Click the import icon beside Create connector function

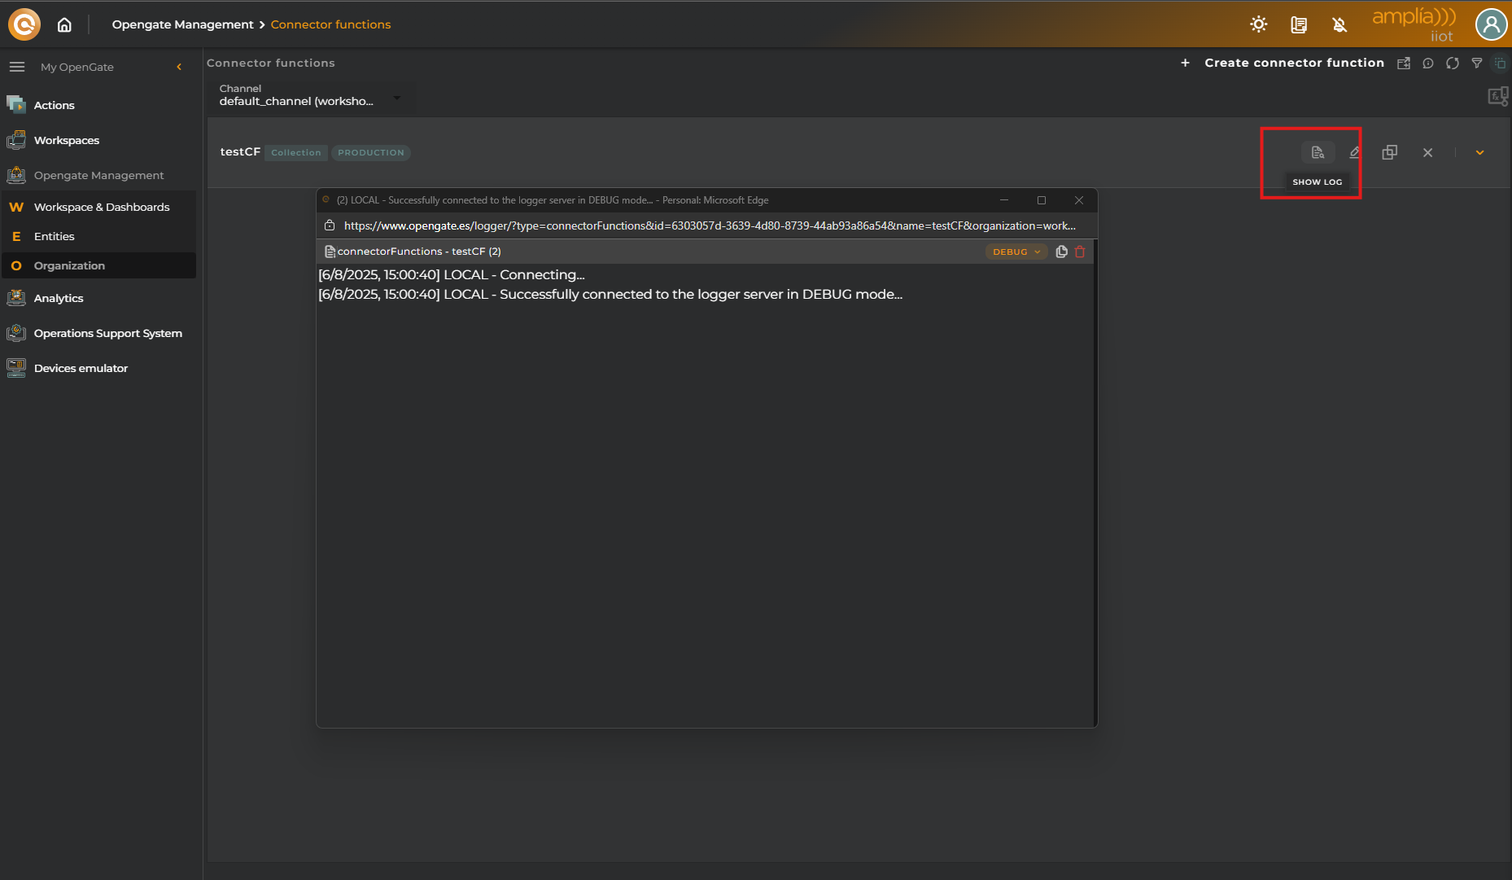pos(1404,63)
